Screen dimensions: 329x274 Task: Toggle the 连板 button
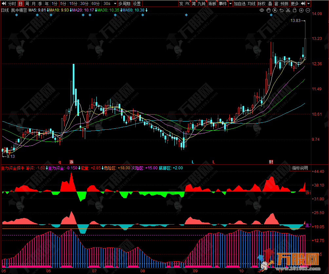[x=212, y=4]
